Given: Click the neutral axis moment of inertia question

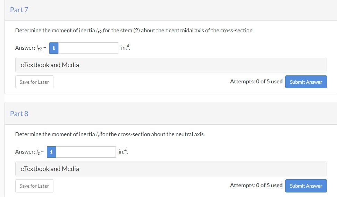Looking at the screenshot, I should tap(110, 134).
